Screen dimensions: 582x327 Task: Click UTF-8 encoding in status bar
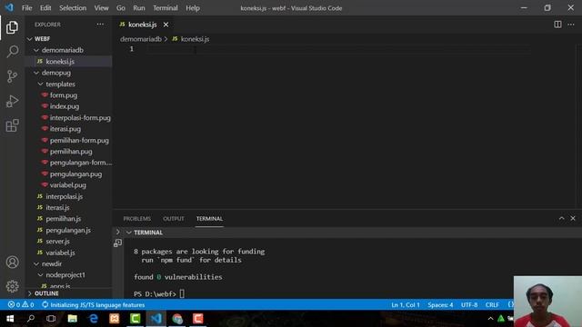tap(469, 305)
